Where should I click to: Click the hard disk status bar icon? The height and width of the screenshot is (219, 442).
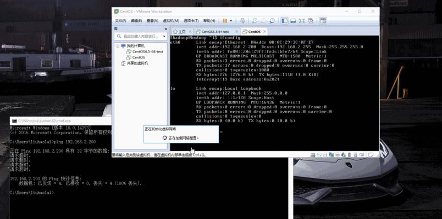click(313, 155)
